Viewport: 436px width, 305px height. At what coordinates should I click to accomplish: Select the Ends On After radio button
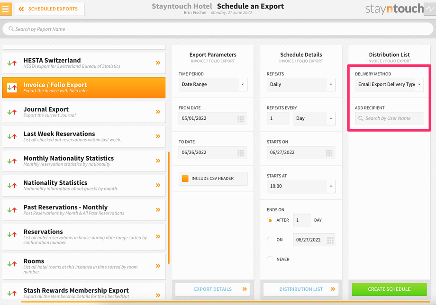click(270, 220)
